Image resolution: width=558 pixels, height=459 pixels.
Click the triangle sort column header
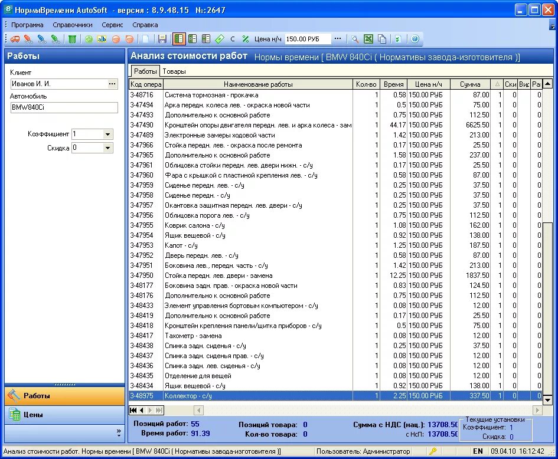tap(497, 84)
